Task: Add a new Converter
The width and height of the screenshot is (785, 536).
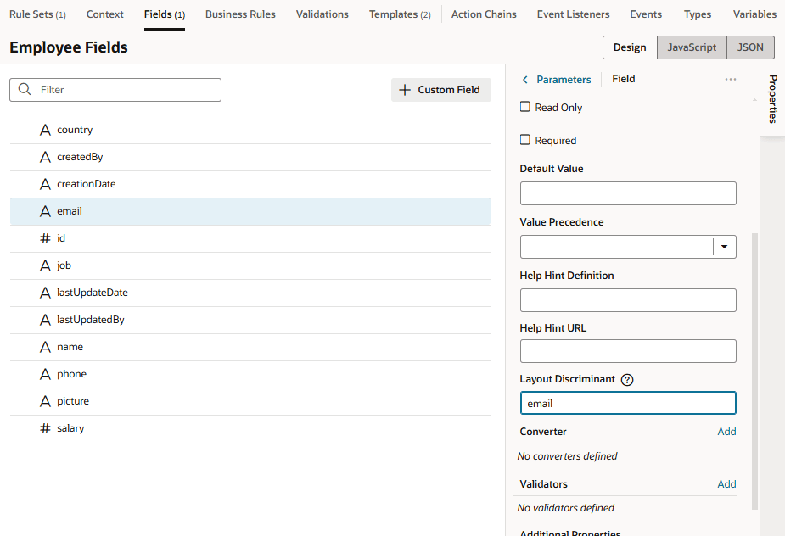Action: (726, 432)
